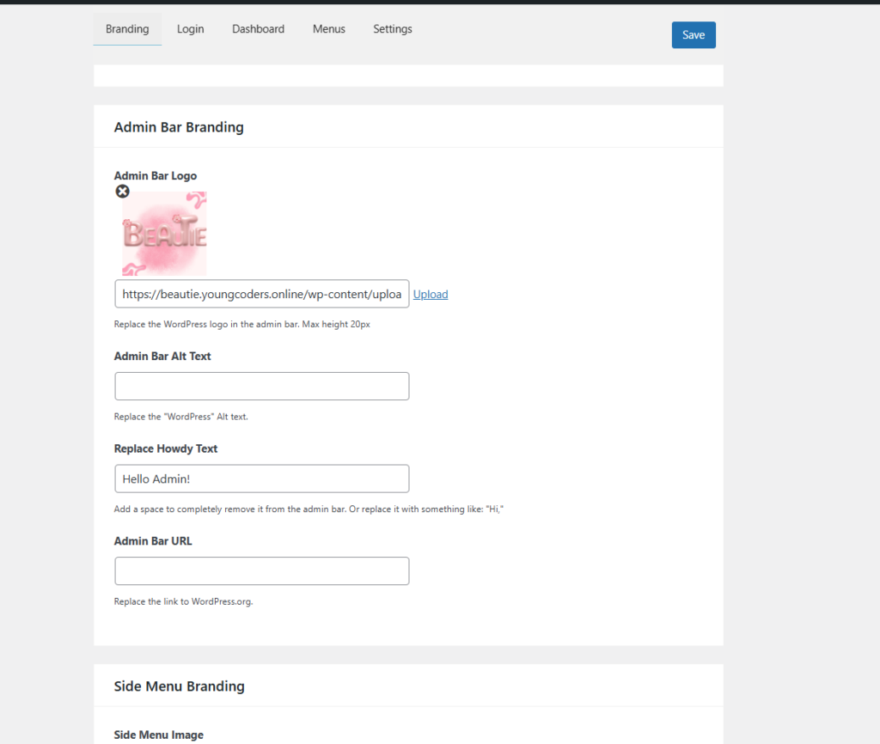Switch to the Branding tab

(127, 29)
